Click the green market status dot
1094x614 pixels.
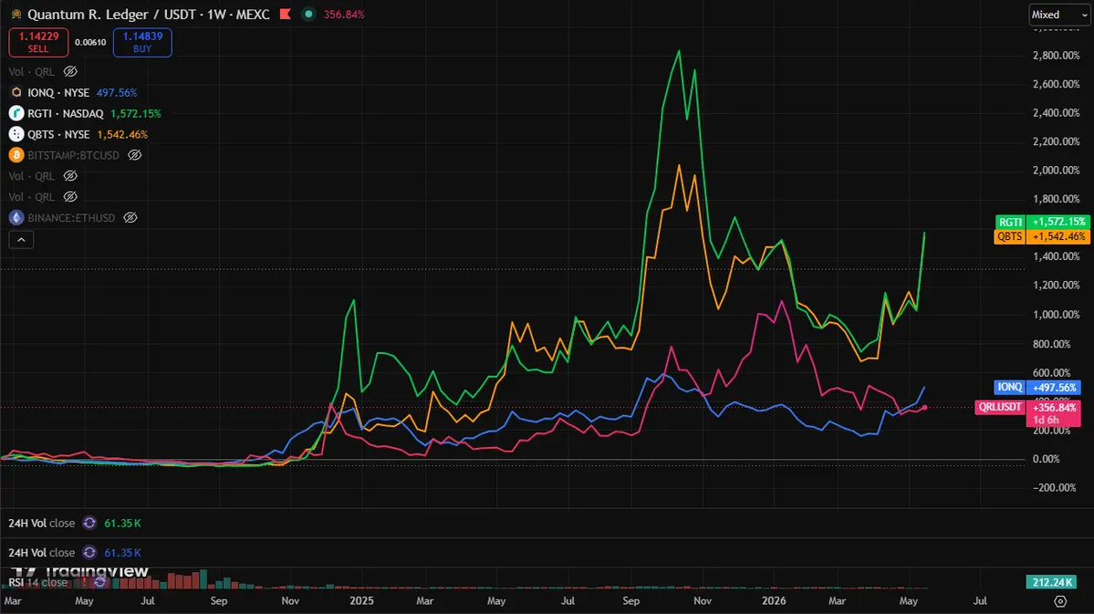pos(308,14)
